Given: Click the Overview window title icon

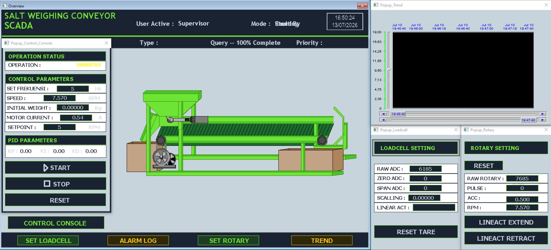Looking at the screenshot, I should tap(4, 6).
